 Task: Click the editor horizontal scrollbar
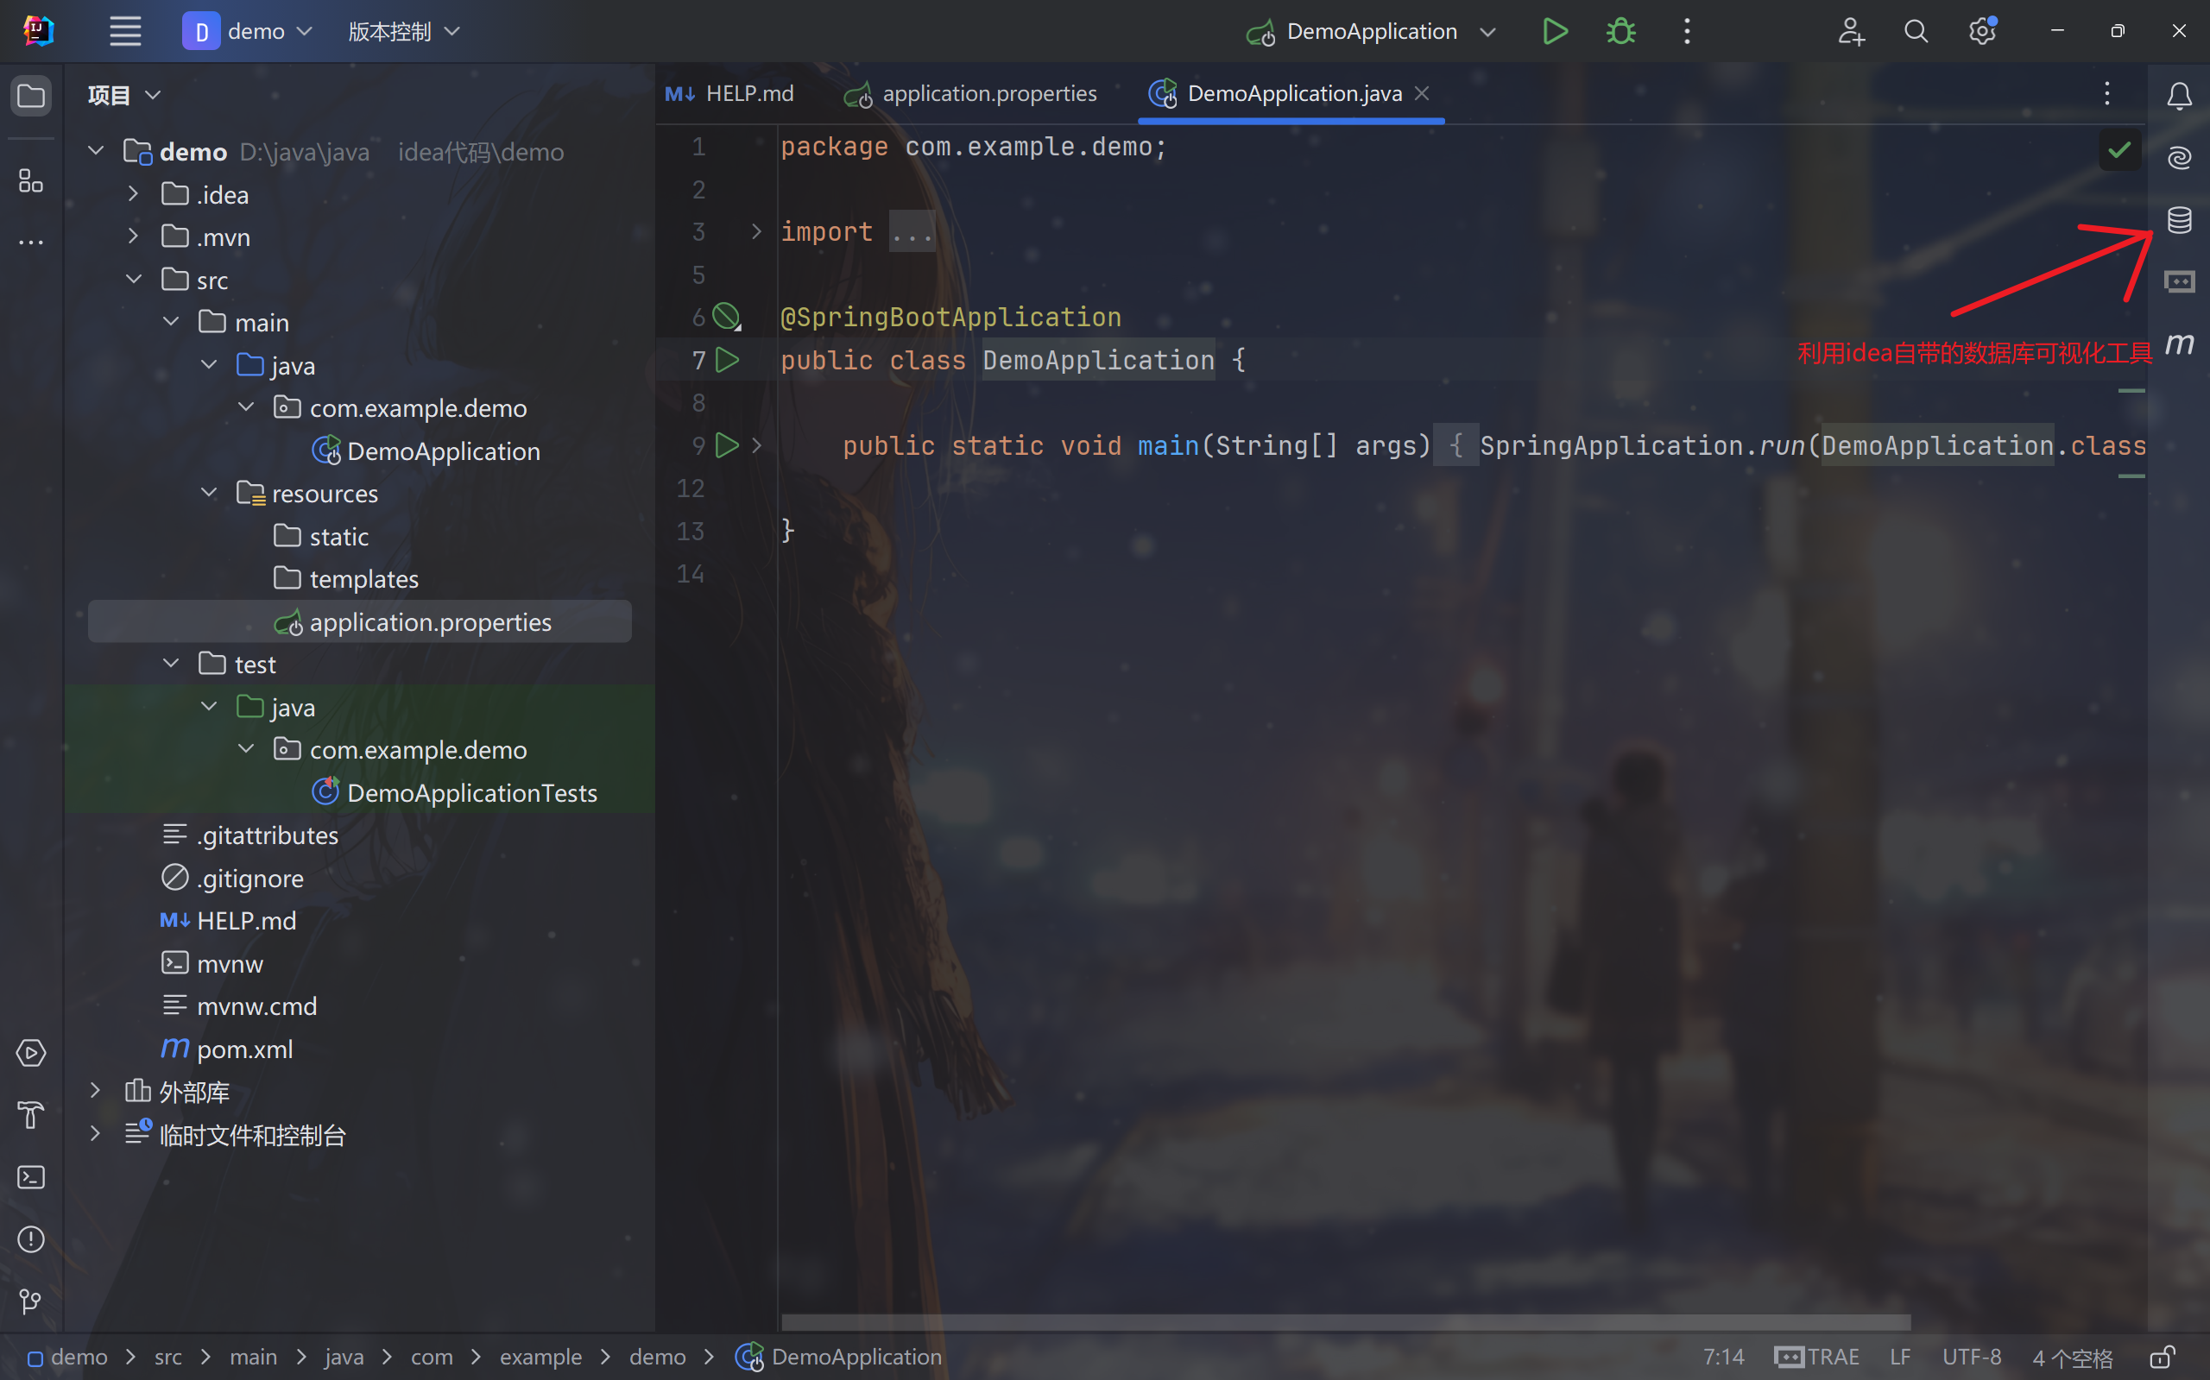tap(1346, 1321)
